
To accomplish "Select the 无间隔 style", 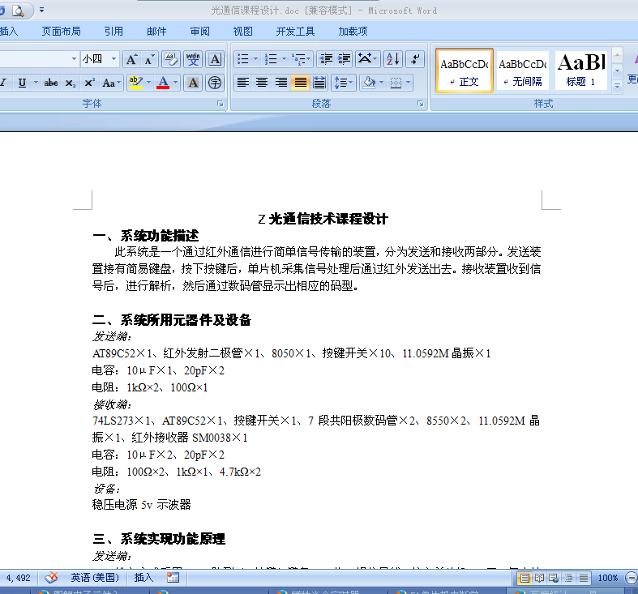I will point(522,71).
